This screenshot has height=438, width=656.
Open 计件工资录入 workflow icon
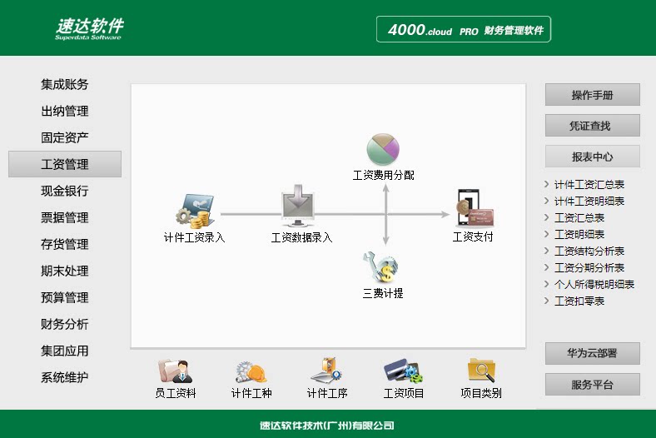pos(196,212)
